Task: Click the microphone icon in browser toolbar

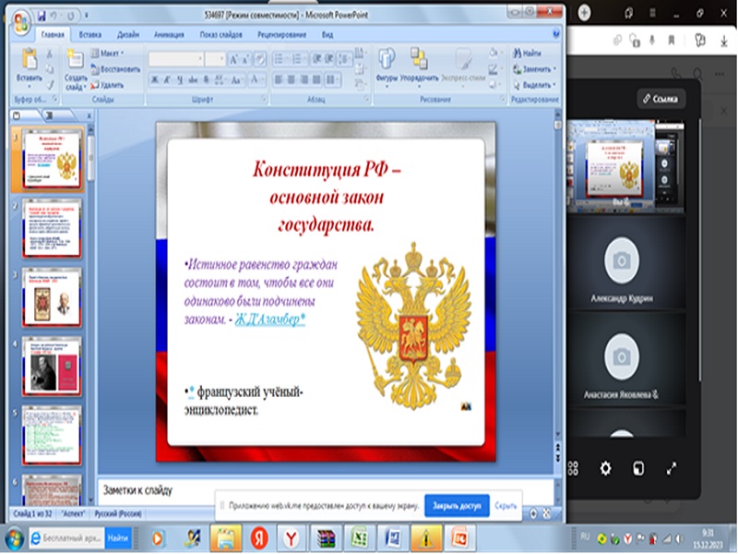Action: click(652, 41)
